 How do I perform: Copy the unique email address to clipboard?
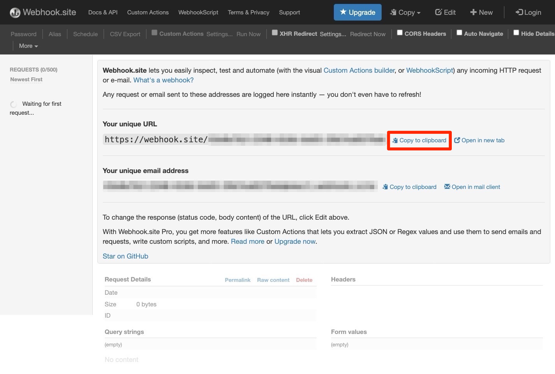409,187
